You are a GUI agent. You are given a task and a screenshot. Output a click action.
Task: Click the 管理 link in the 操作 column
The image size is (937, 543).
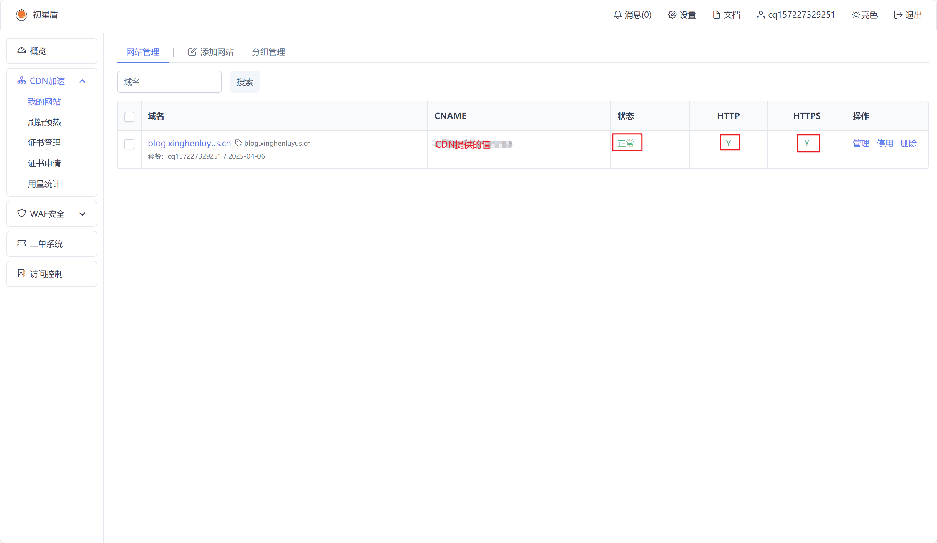coord(860,144)
